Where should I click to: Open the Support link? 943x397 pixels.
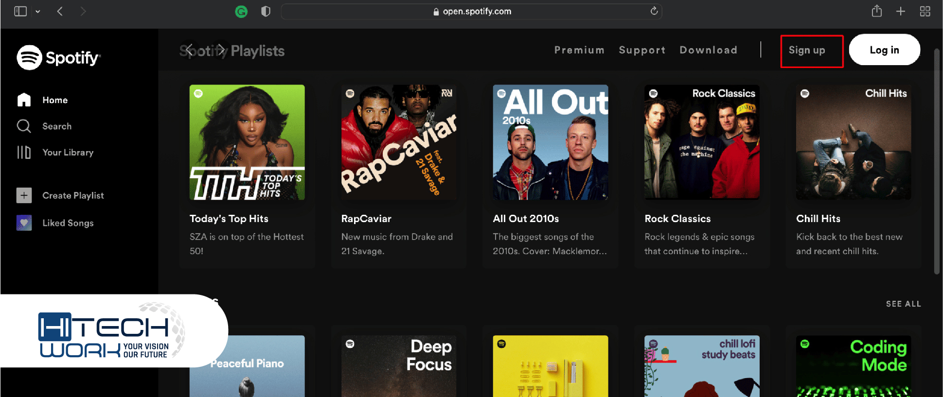(x=642, y=50)
